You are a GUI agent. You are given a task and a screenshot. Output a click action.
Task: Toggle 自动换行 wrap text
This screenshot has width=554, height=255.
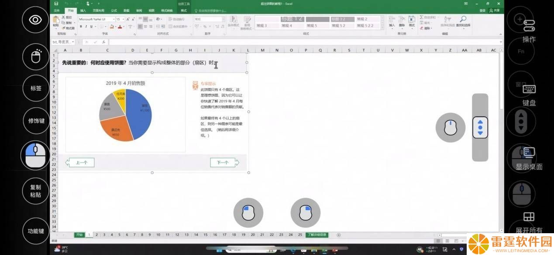pos(176,19)
